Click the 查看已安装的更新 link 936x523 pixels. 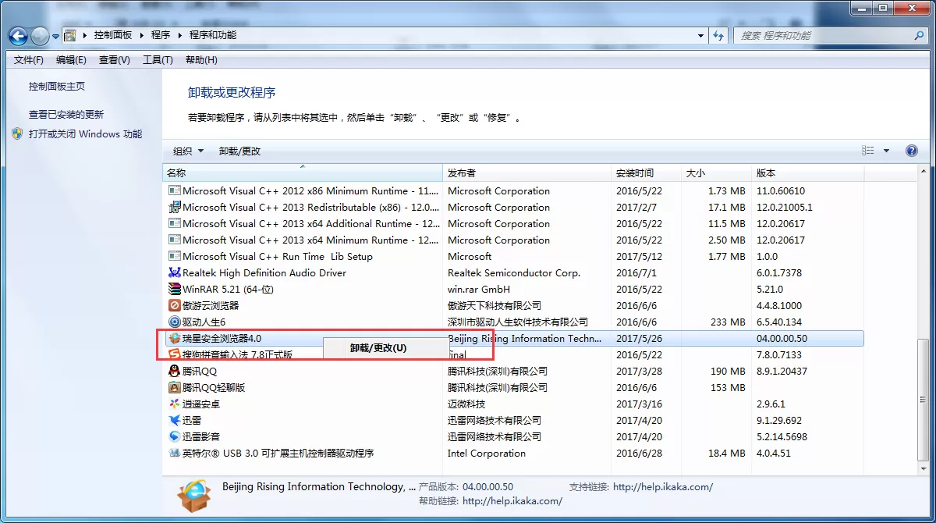point(66,115)
